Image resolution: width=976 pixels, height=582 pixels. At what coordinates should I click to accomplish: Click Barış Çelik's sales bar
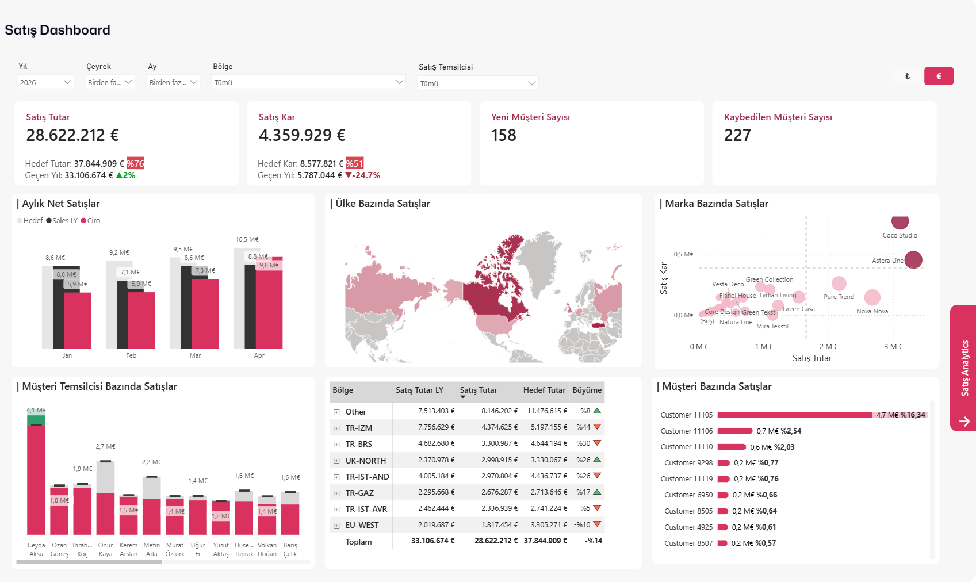[290, 519]
